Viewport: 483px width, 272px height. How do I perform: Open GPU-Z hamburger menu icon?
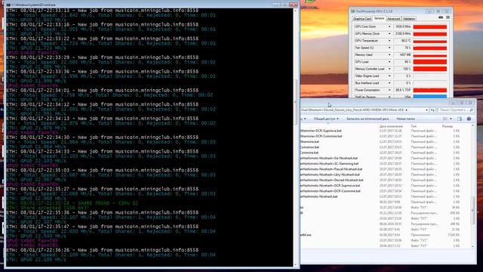pyautogui.click(x=448, y=17)
